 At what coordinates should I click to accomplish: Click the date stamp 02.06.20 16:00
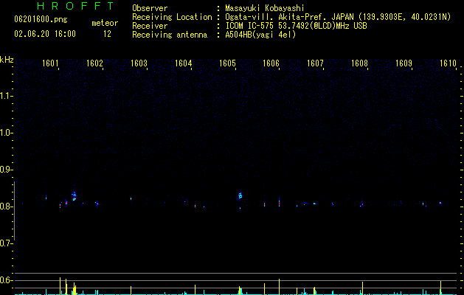coord(45,34)
